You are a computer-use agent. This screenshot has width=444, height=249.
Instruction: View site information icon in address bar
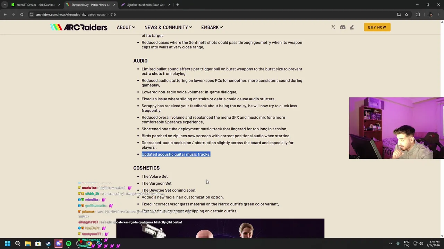click(x=32, y=15)
